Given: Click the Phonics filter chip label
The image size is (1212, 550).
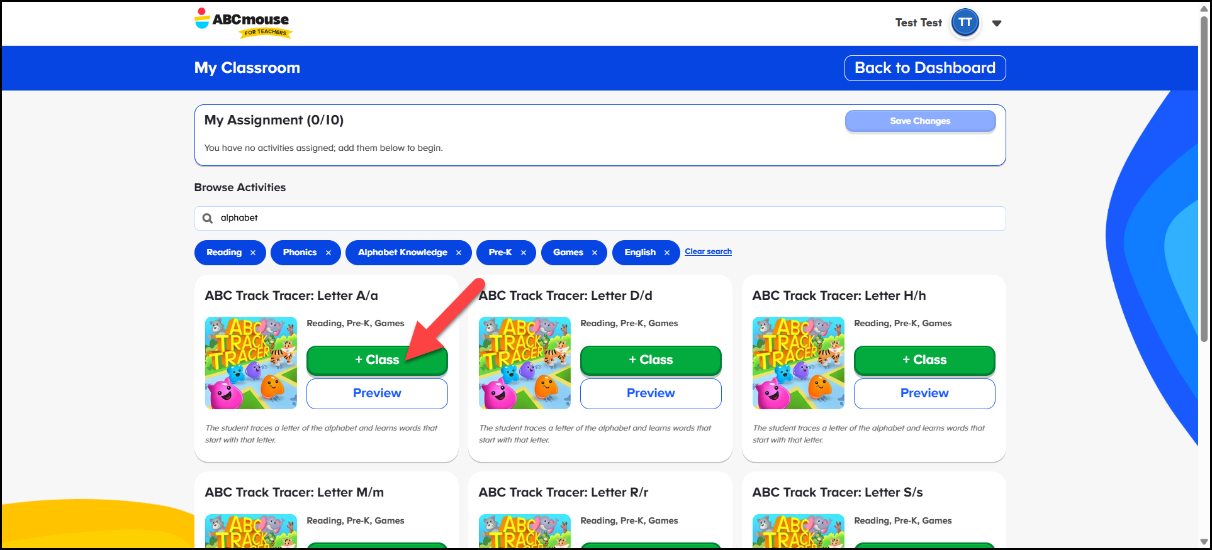Looking at the screenshot, I should click(x=300, y=252).
